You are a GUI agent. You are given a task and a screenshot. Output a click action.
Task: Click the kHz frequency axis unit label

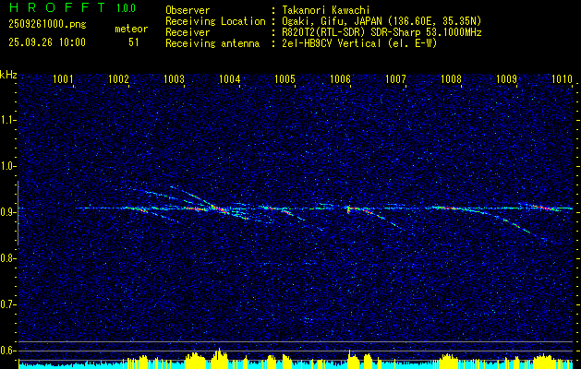pyautogui.click(x=8, y=75)
